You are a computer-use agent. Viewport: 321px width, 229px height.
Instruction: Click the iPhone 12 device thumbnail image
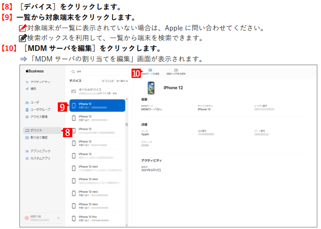pos(151,88)
